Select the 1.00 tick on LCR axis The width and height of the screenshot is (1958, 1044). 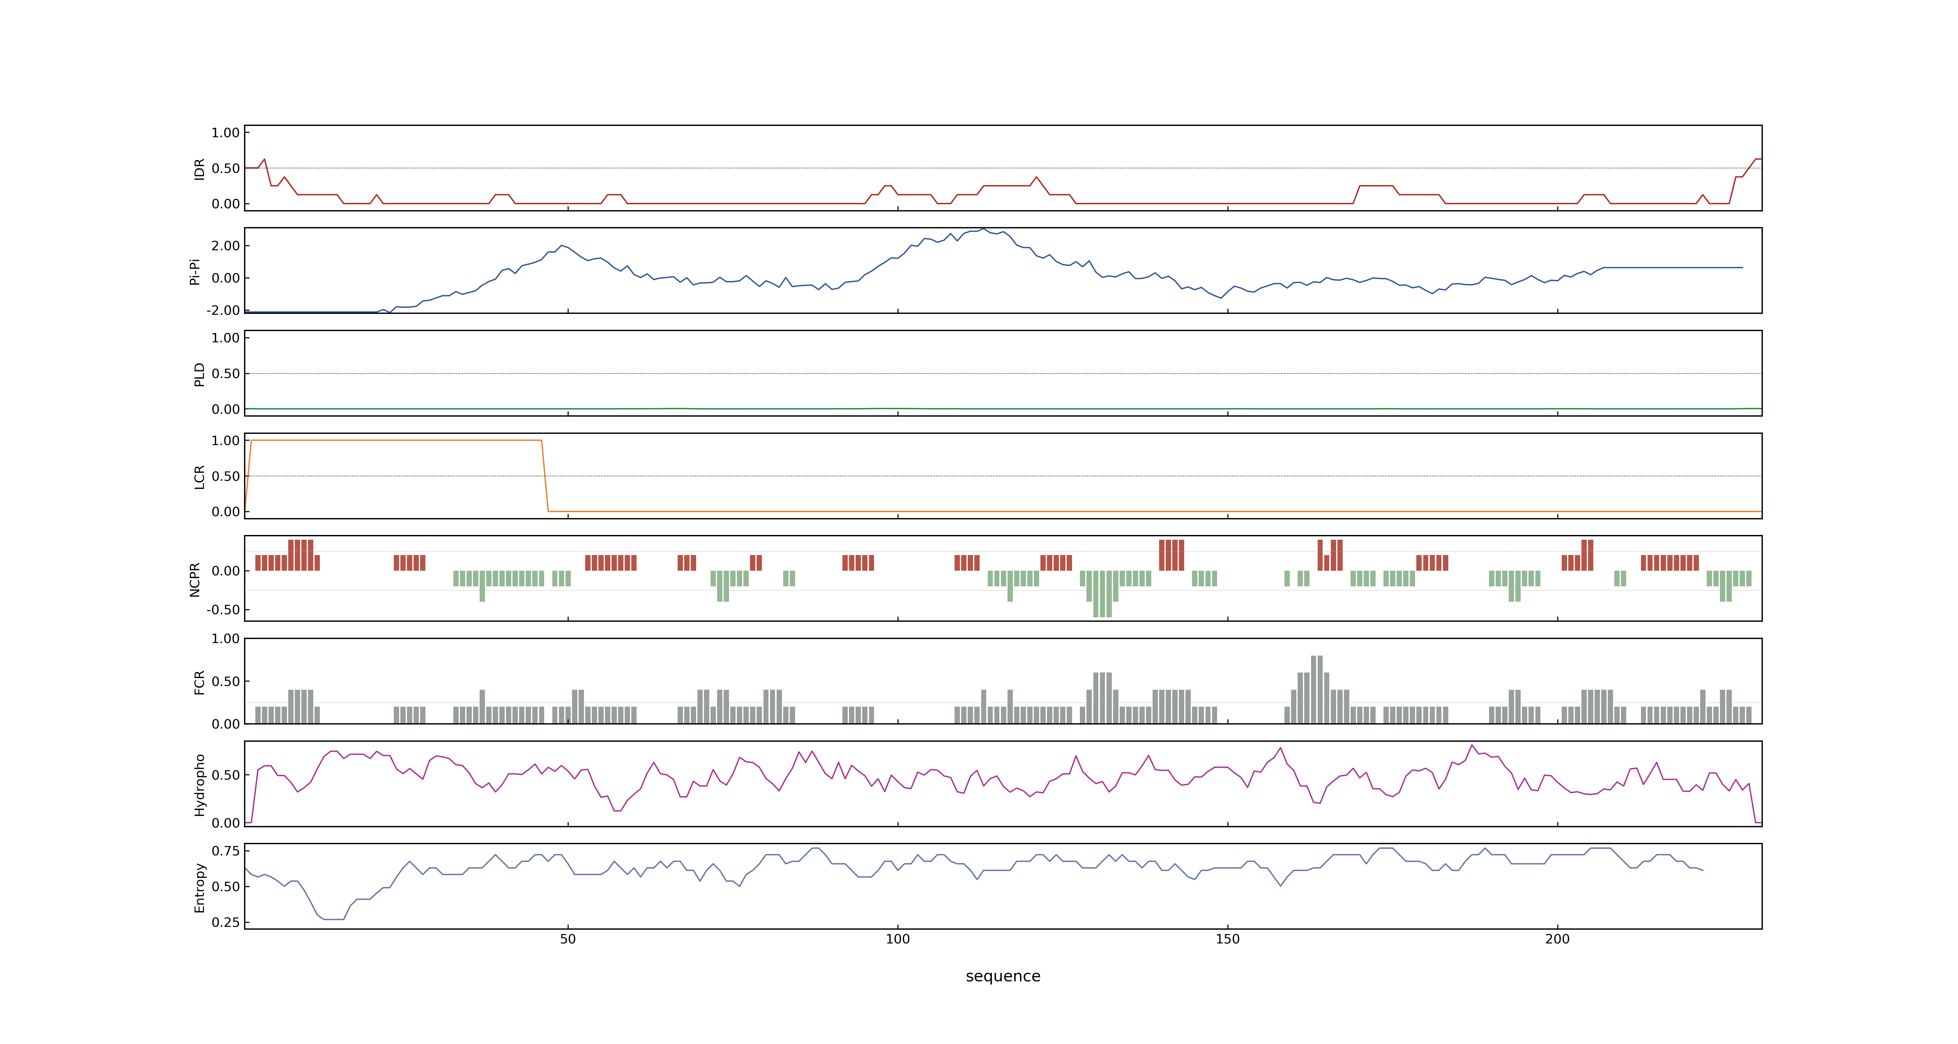click(x=226, y=440)
